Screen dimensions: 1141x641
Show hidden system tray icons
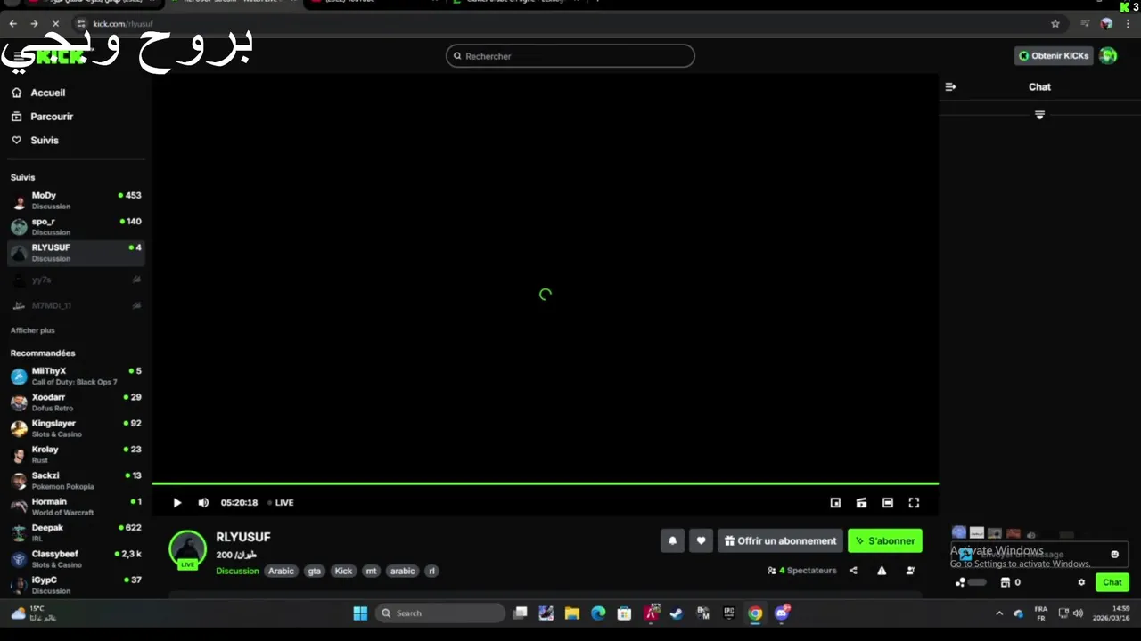click(x=998, y=613)
